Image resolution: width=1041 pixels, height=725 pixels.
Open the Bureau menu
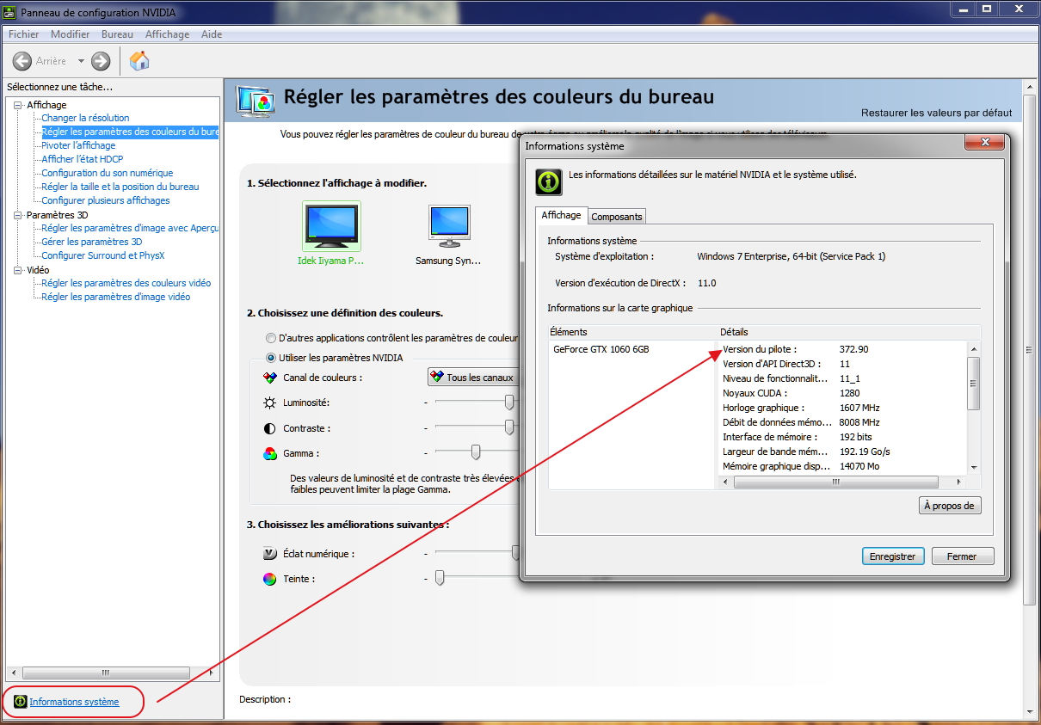[x=117, y=34]
